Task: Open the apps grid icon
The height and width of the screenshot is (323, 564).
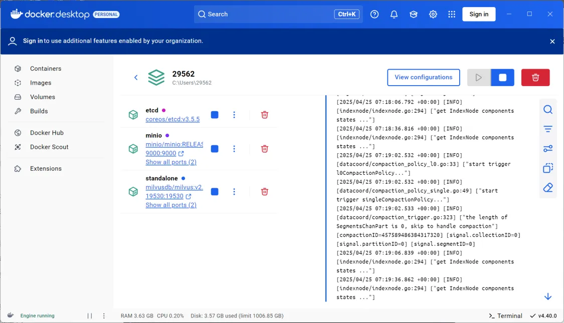Action: pos(451,14)
